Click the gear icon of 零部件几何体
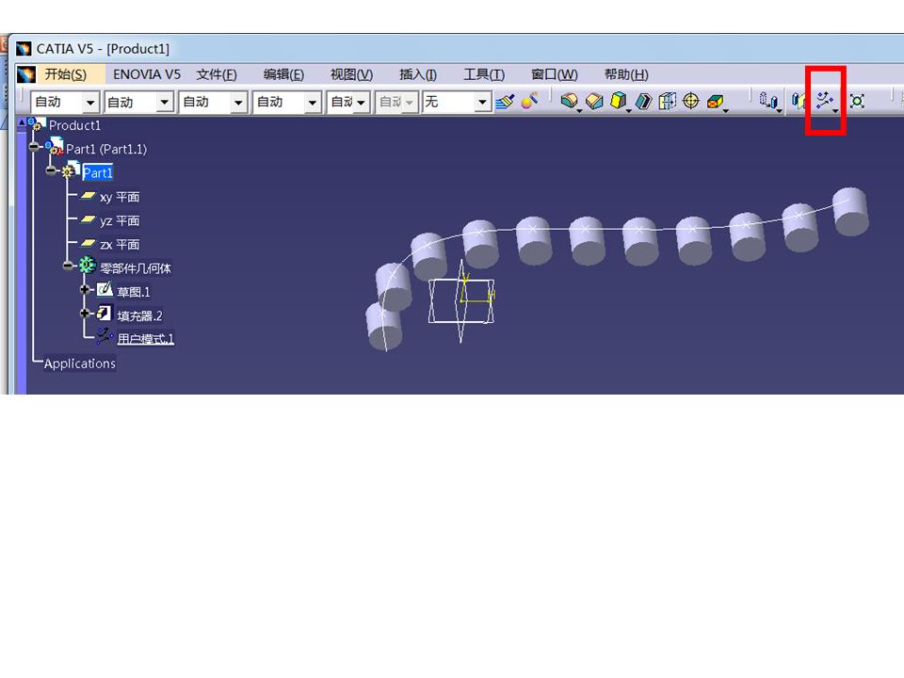The height and width of the screenshot is (678, 904). tap(87, 265)
